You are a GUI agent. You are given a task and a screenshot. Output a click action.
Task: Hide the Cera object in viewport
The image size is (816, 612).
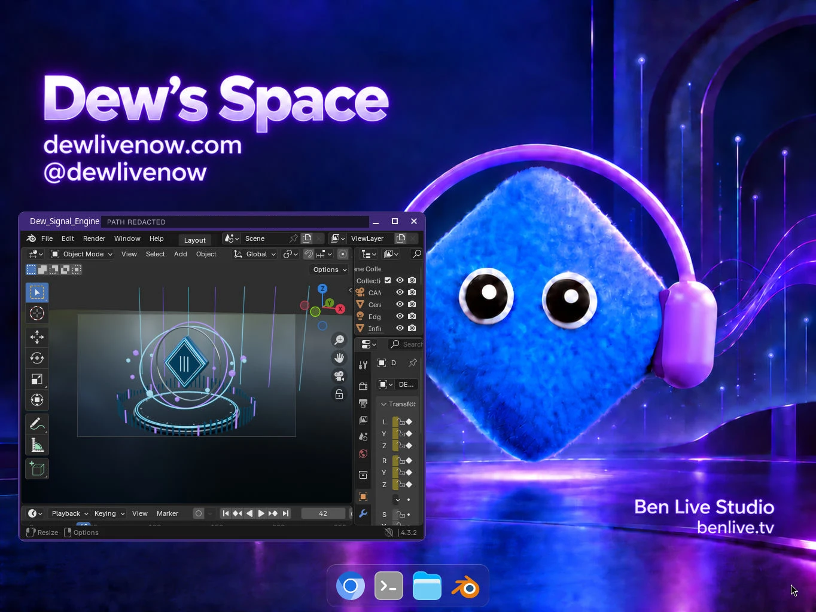pyautogui.click(x=400, y=304)
